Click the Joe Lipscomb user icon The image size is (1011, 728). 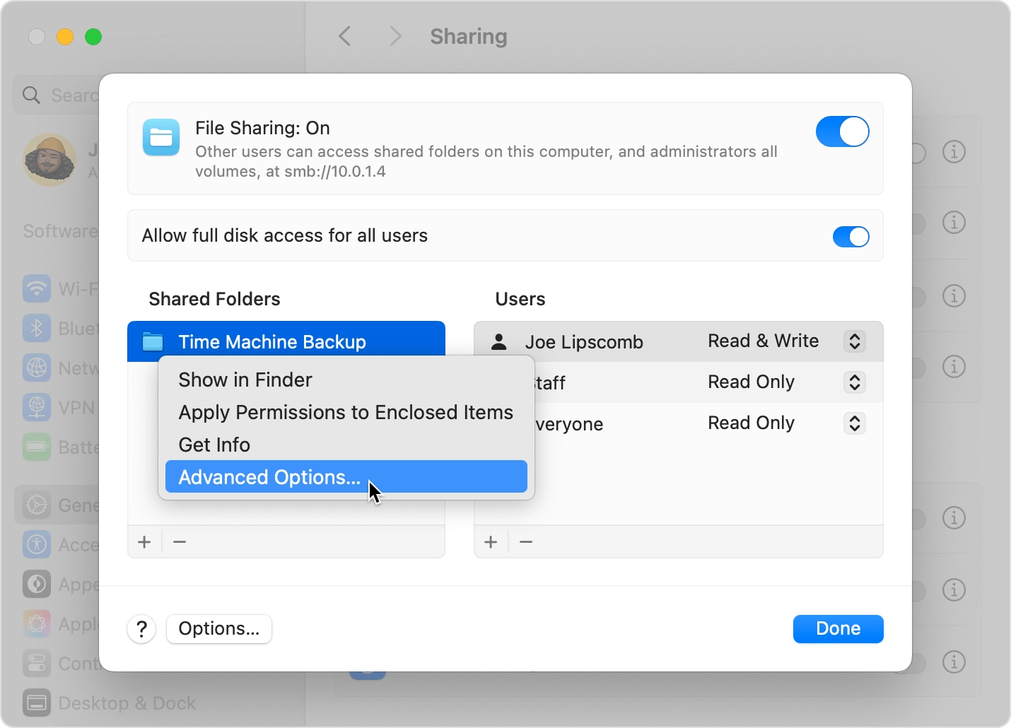(499, 342)
